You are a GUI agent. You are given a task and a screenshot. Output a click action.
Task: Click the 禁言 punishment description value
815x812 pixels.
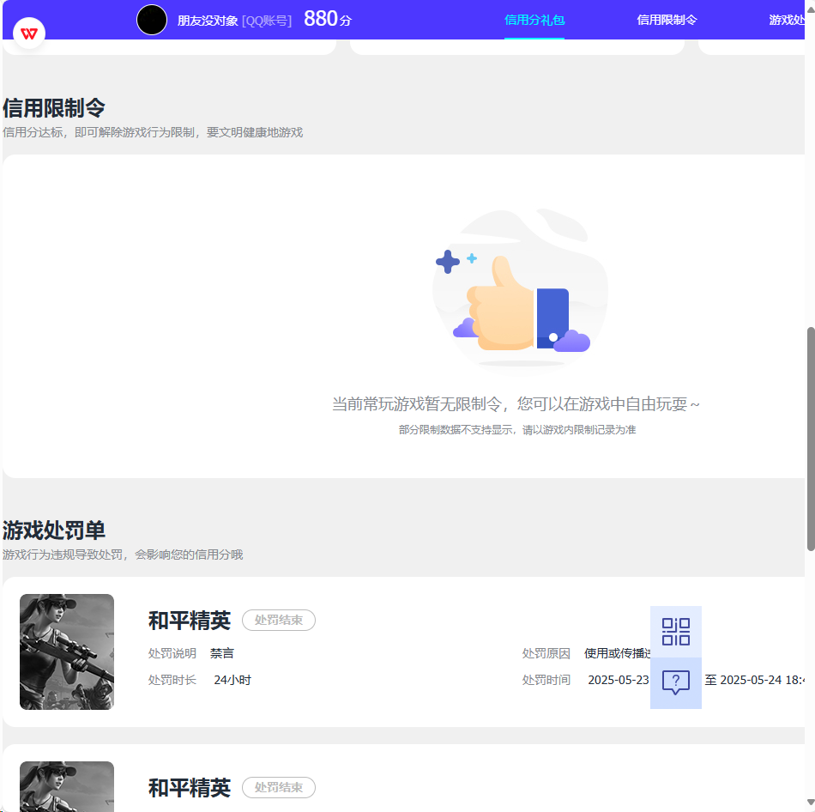click(222, 653)
